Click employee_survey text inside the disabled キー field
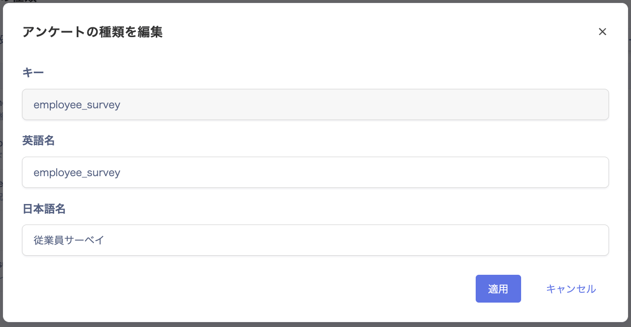Screen dimensions: 631x327 click(77, 105)
